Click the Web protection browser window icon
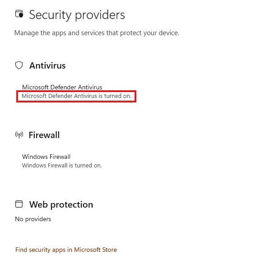This screenshot has width=256, height=264. [19, 204]
